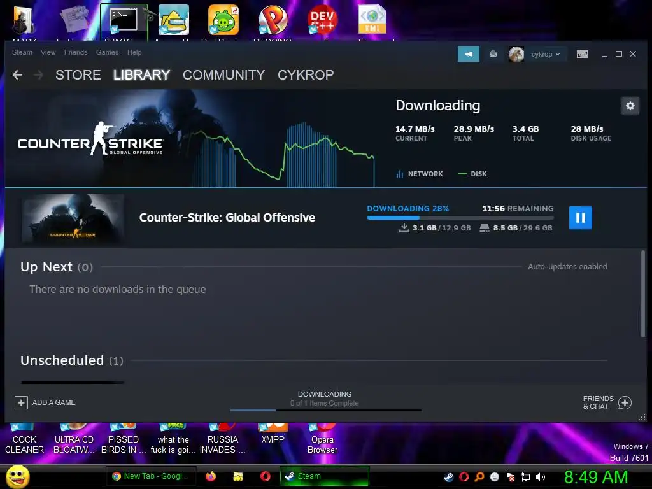Click the Counter-Strike download progress bar
Image resolution: width=652 pixels, height=489 pixels.
point(460,218)
